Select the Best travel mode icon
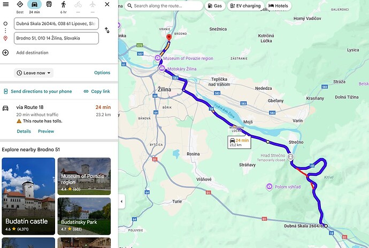 click(x=20, y=5)
